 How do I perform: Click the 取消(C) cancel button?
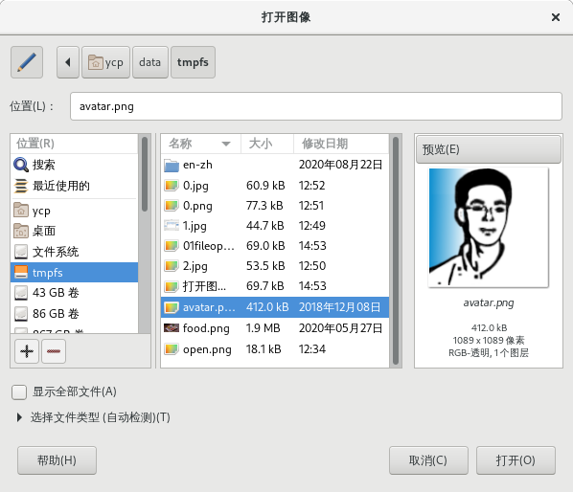(x=428, y=460)
